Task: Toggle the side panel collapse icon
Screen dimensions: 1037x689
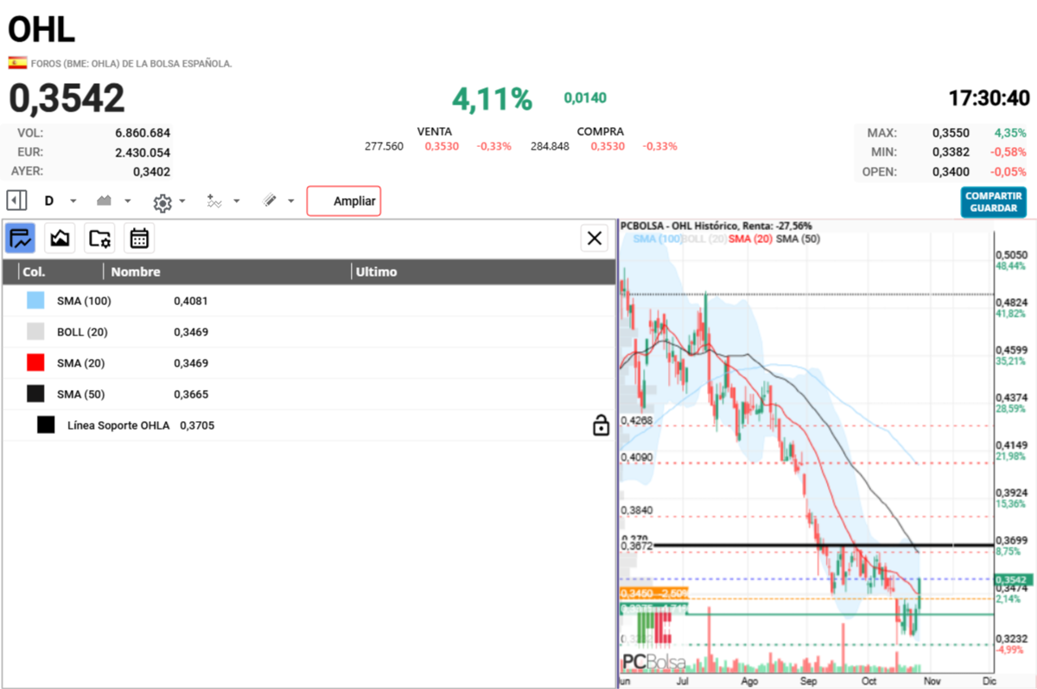Action: pos(16,201)
